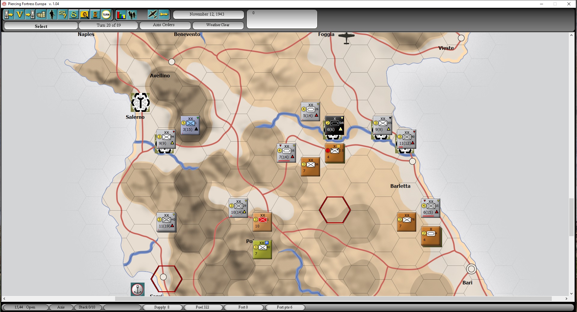This screenshot has width=577, height=312.
Task: Select the HG division counter 11(19)
Action: [x=166, y=222]
